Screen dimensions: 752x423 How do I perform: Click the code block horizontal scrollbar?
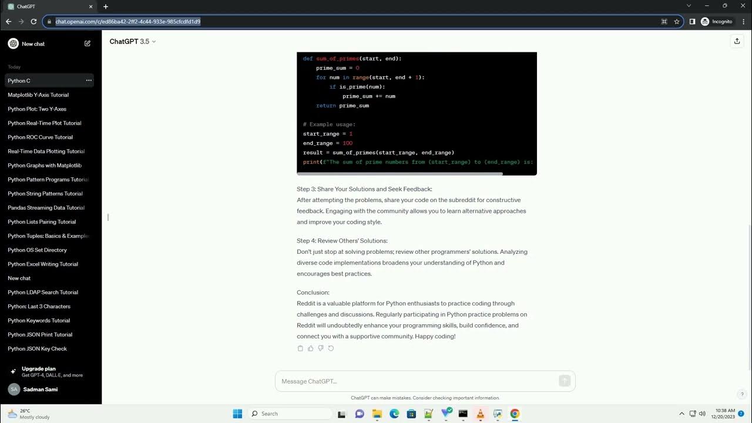(x=399, y=173)
